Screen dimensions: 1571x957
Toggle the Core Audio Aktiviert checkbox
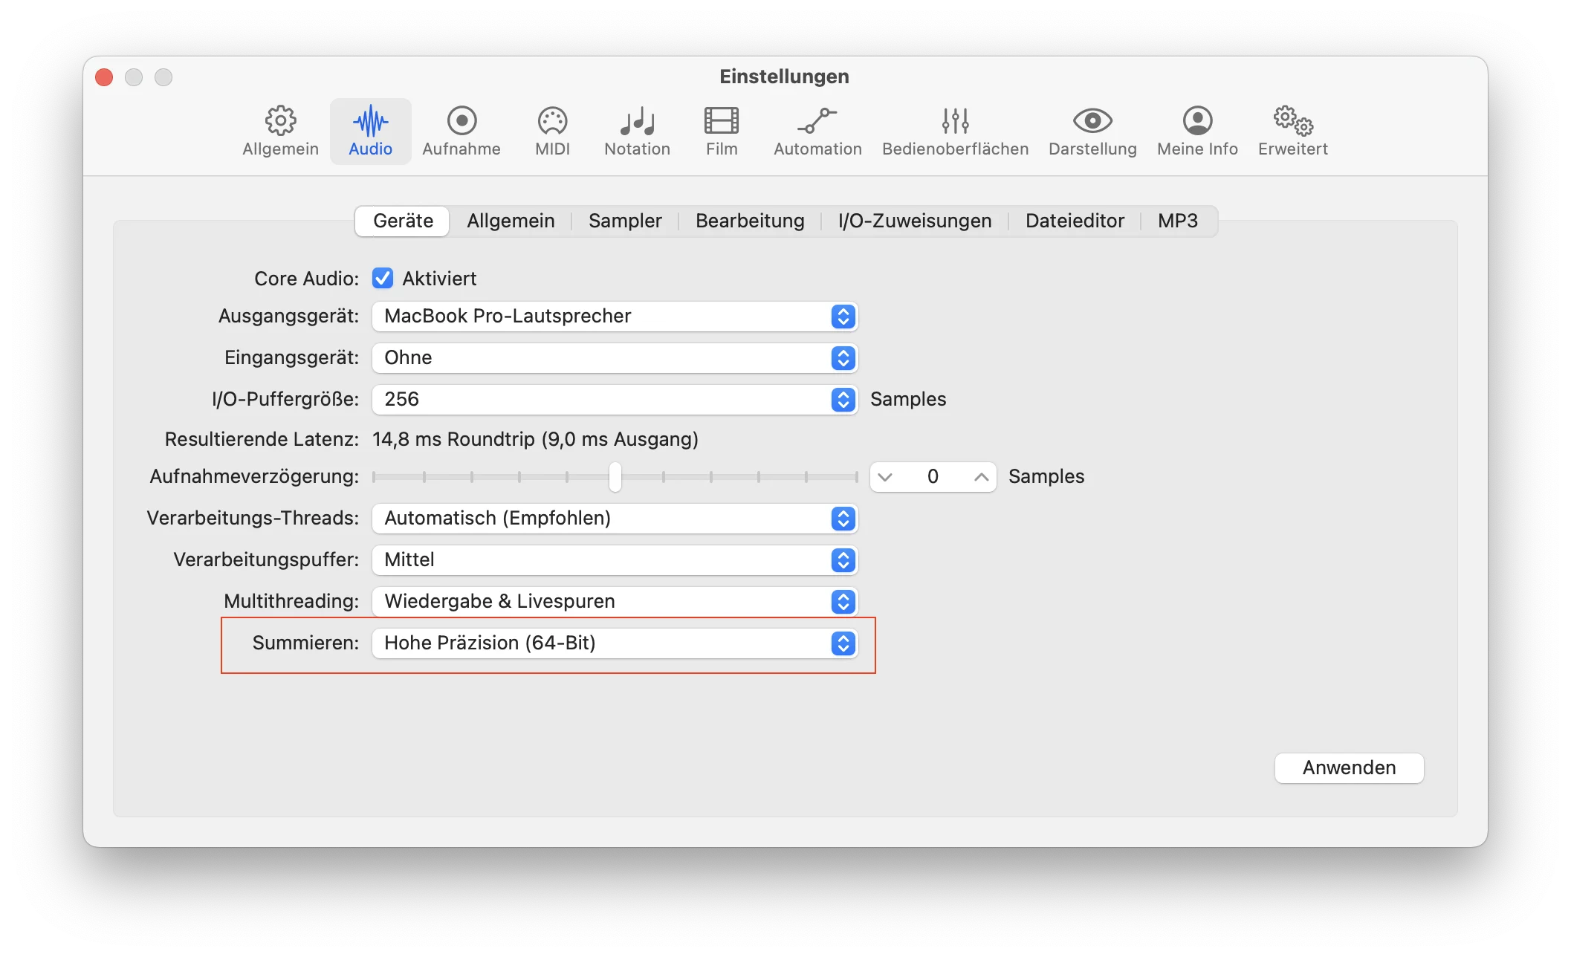(383, 278)
